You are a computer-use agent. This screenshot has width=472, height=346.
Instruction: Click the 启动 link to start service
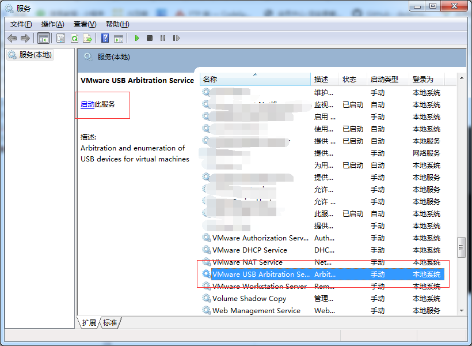click(87, 104)
